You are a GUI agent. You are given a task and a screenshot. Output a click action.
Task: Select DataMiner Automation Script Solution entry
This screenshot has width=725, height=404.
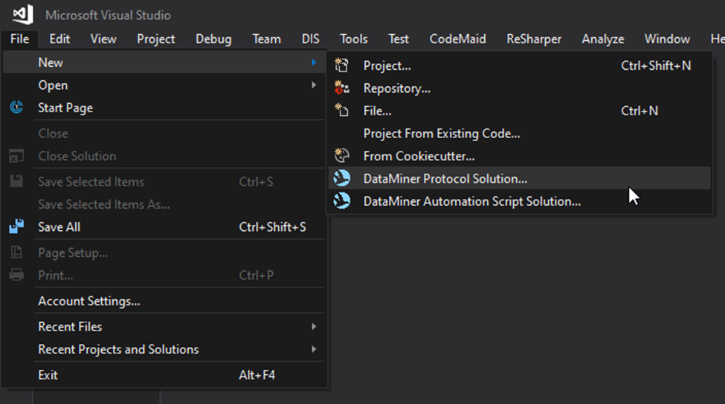click(x=519, y=201)
